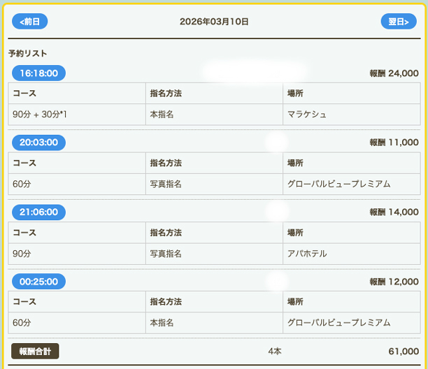
Task: Select 本指名 cell in the 16:18:00 reservation
Action: click(162, 115)
